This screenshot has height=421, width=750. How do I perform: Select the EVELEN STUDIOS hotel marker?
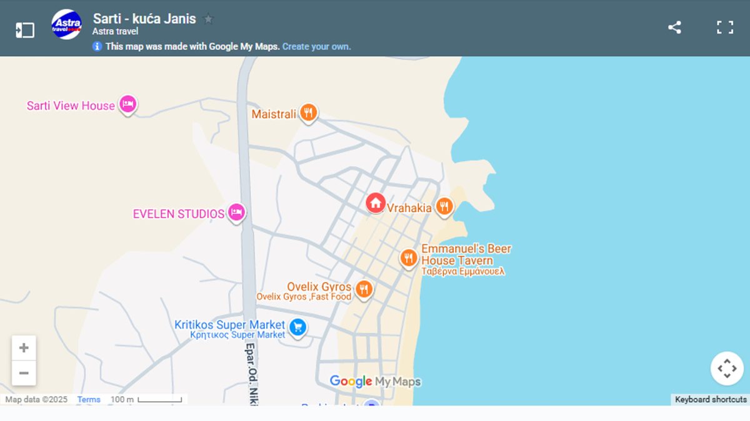(x=236, y=212)
